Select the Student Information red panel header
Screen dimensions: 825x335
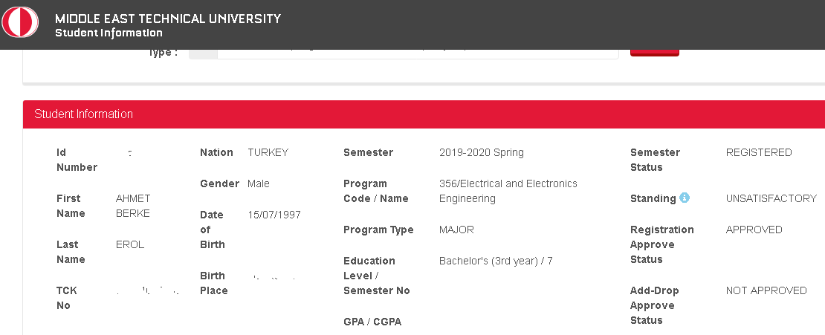click(424, 114)
